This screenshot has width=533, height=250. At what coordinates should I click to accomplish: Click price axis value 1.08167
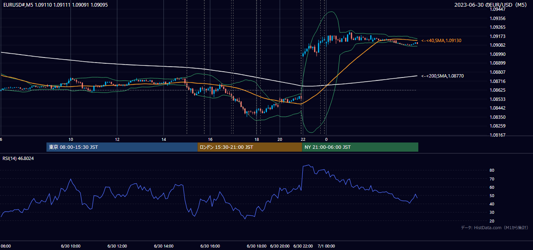point(498,135)
